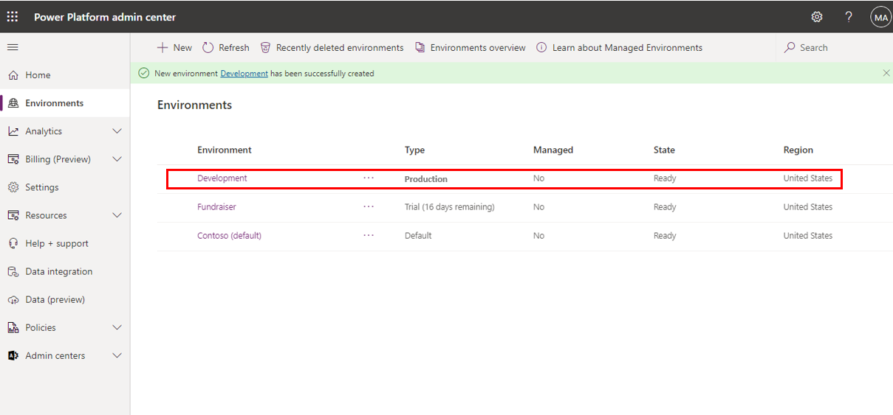The image size is (893, 415).
Task: Click the Help + support headset icon
Action: 13,243
